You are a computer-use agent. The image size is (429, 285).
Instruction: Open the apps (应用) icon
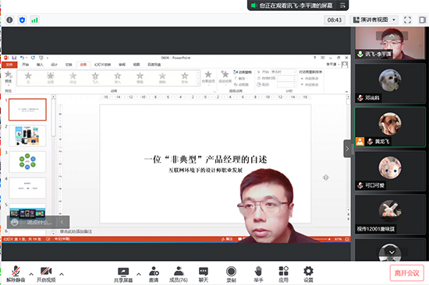tap(283, 274)
